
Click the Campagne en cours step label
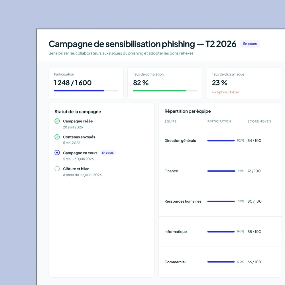(x=80, y=153)
